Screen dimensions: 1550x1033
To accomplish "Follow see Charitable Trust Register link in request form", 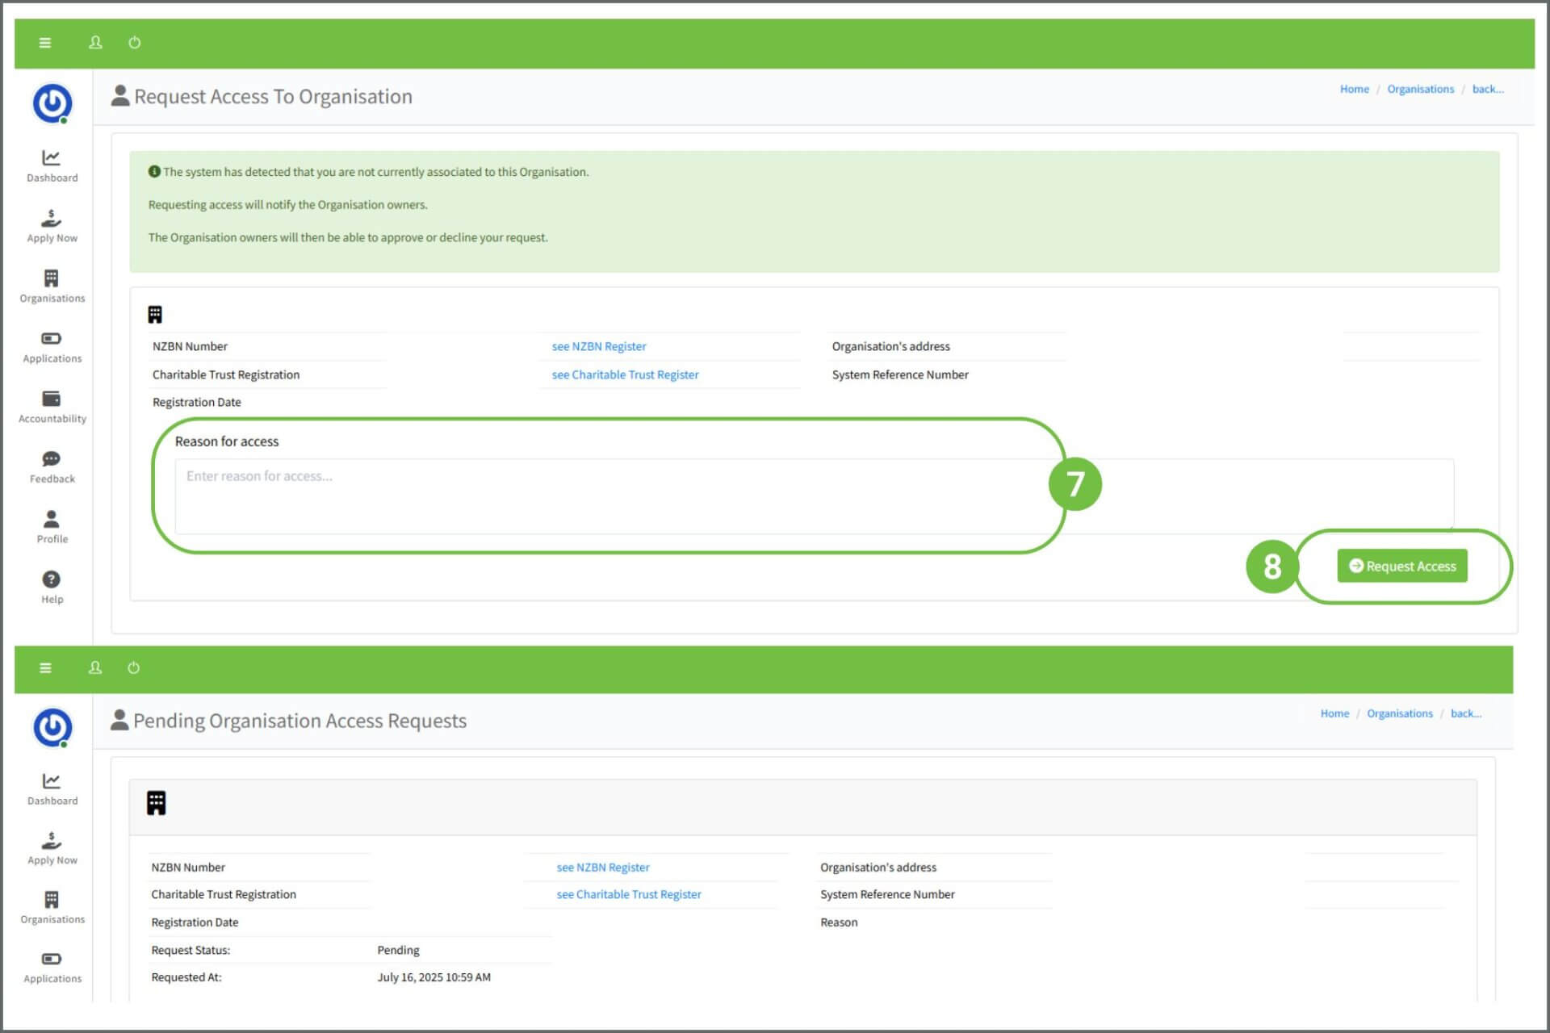I will point(625,374).
